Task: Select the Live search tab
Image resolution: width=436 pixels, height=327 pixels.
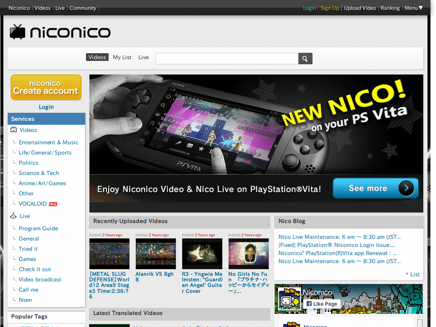Action: 143,57
